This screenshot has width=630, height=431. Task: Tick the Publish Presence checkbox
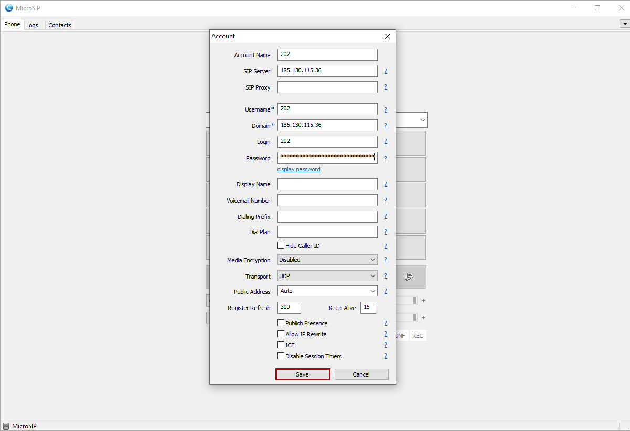pyautogui.click(x=281, y=323)
